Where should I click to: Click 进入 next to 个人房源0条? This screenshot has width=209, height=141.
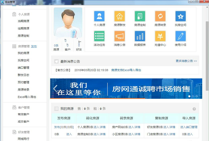pos(96,127)
